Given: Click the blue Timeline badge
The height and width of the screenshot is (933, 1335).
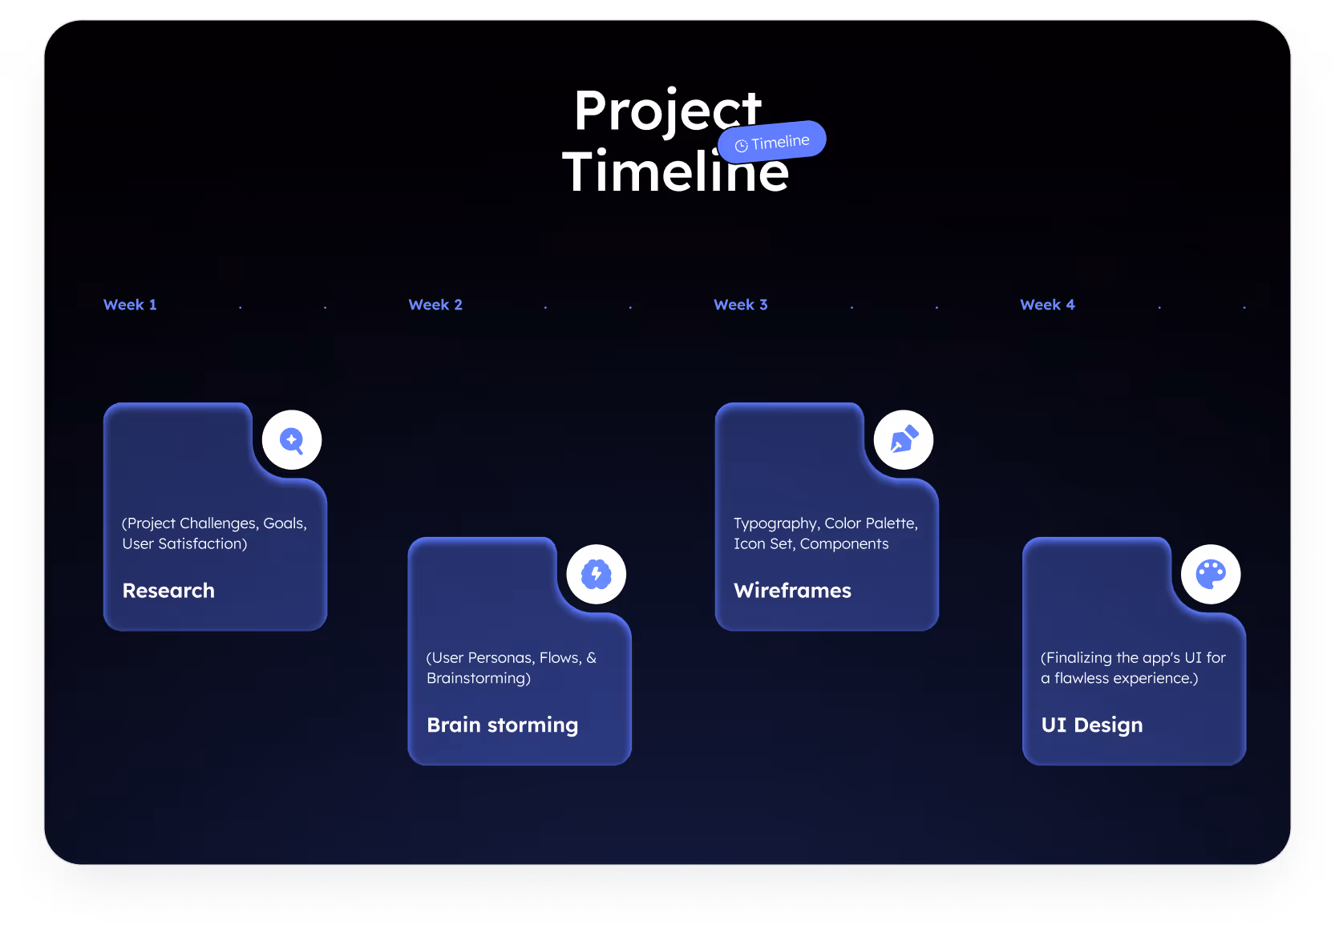Looking at the screenshot, I should coord(772,142).
